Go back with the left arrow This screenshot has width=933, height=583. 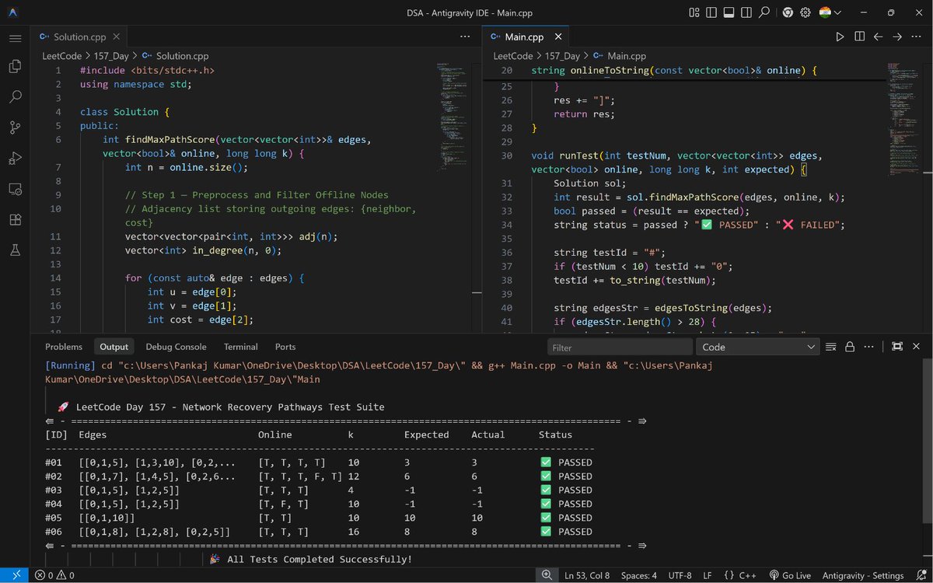coord(879,37)
